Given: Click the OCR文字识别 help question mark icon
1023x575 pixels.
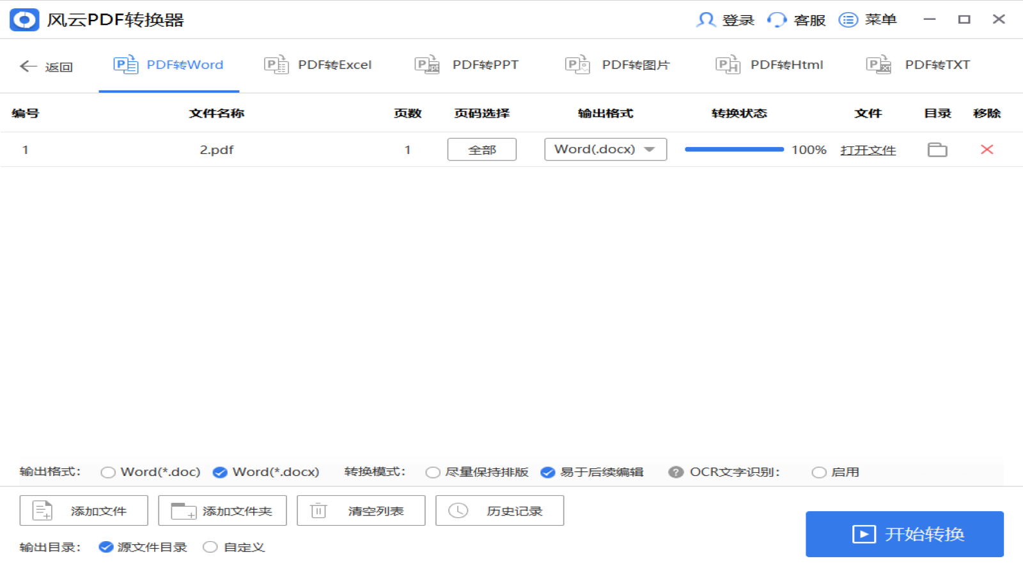Looking at the screenshot, I should [x=676, y=472].
